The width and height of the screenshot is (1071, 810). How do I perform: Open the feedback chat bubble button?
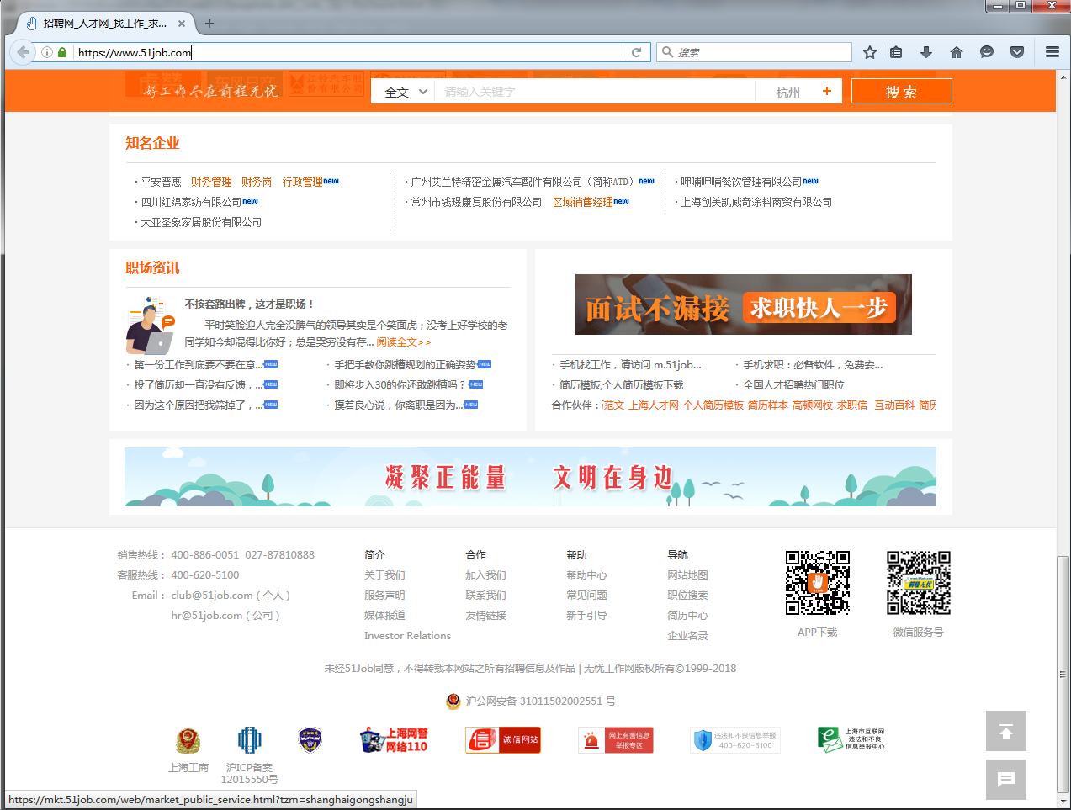(x=1006, y=780)
